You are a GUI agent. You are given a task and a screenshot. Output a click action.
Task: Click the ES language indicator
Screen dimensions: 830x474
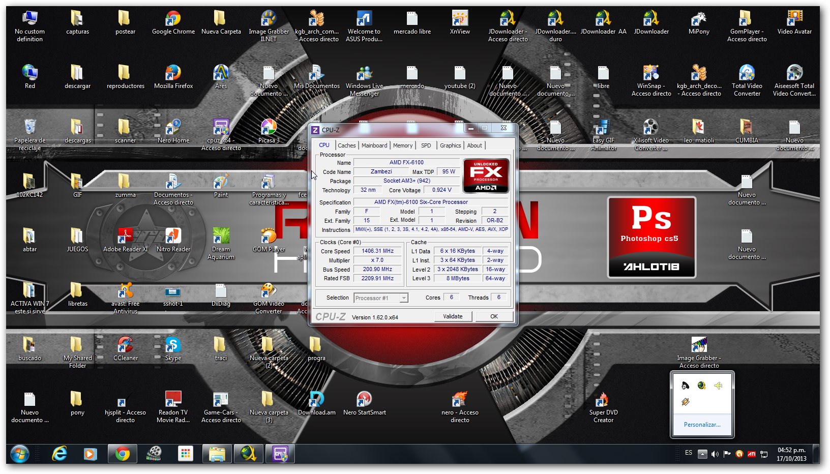coord(689,453)
